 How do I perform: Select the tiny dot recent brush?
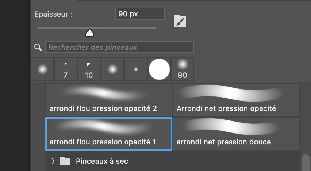tap(136, 69)
